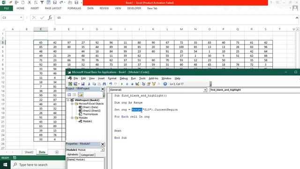
Task: Open Project Explorer icon in VBA toolbar
Action: tap(143, 84)
